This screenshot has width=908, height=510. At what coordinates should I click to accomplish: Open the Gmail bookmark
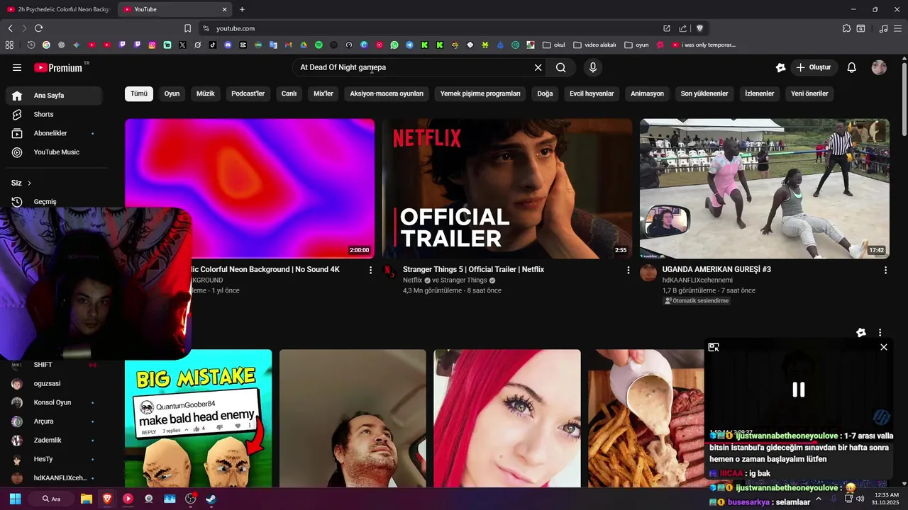[289, 45]
